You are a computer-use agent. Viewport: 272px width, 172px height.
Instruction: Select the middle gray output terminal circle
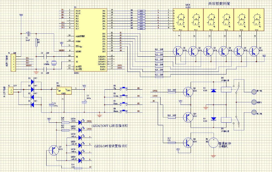254,102
